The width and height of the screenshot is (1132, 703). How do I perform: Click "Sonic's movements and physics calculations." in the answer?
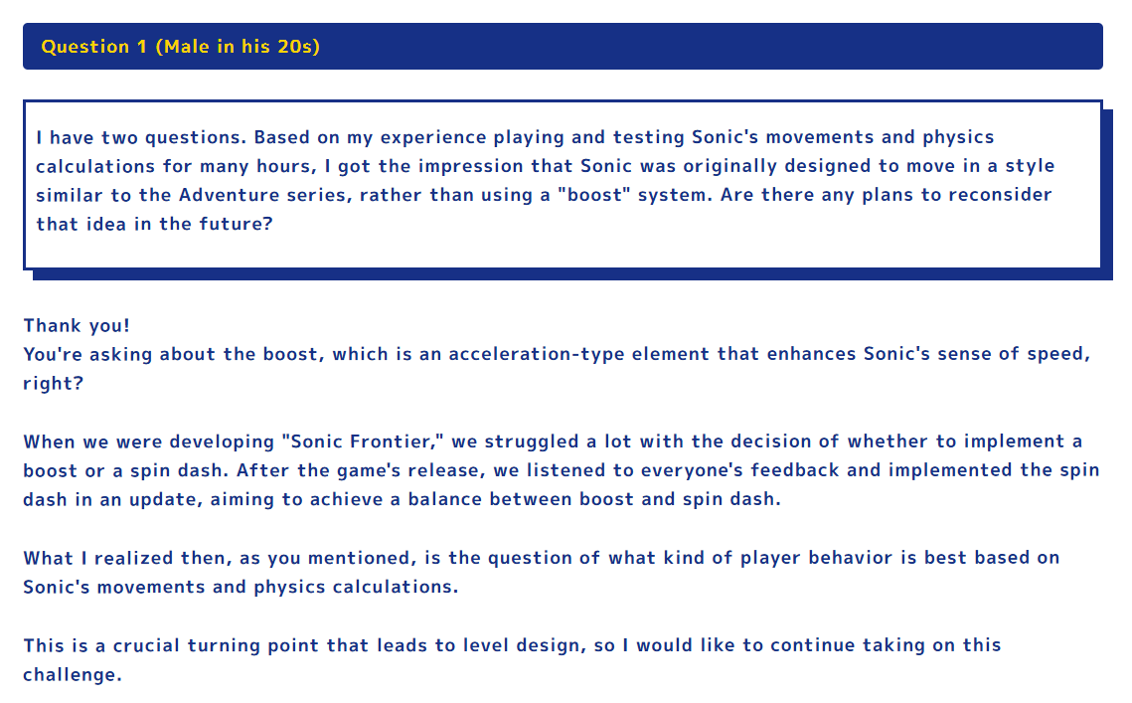coord(241,587)
